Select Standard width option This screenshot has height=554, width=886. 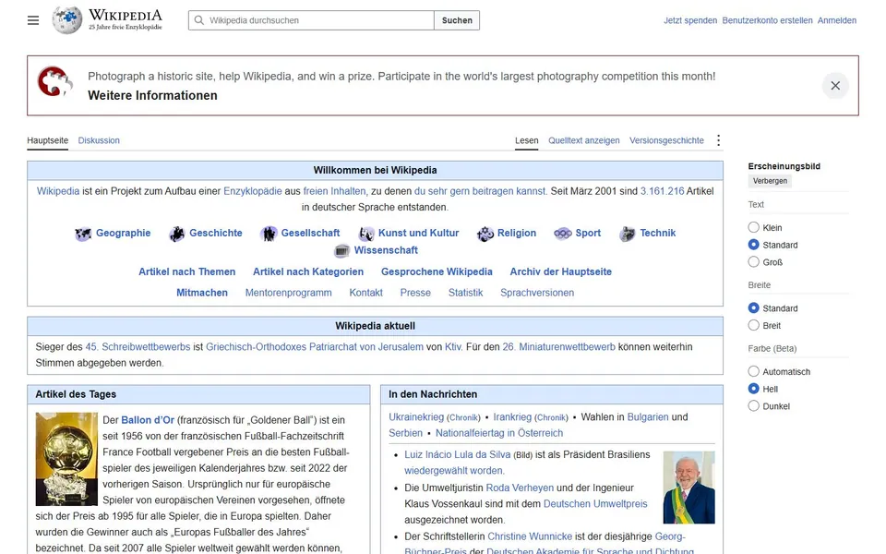(753, 308)
